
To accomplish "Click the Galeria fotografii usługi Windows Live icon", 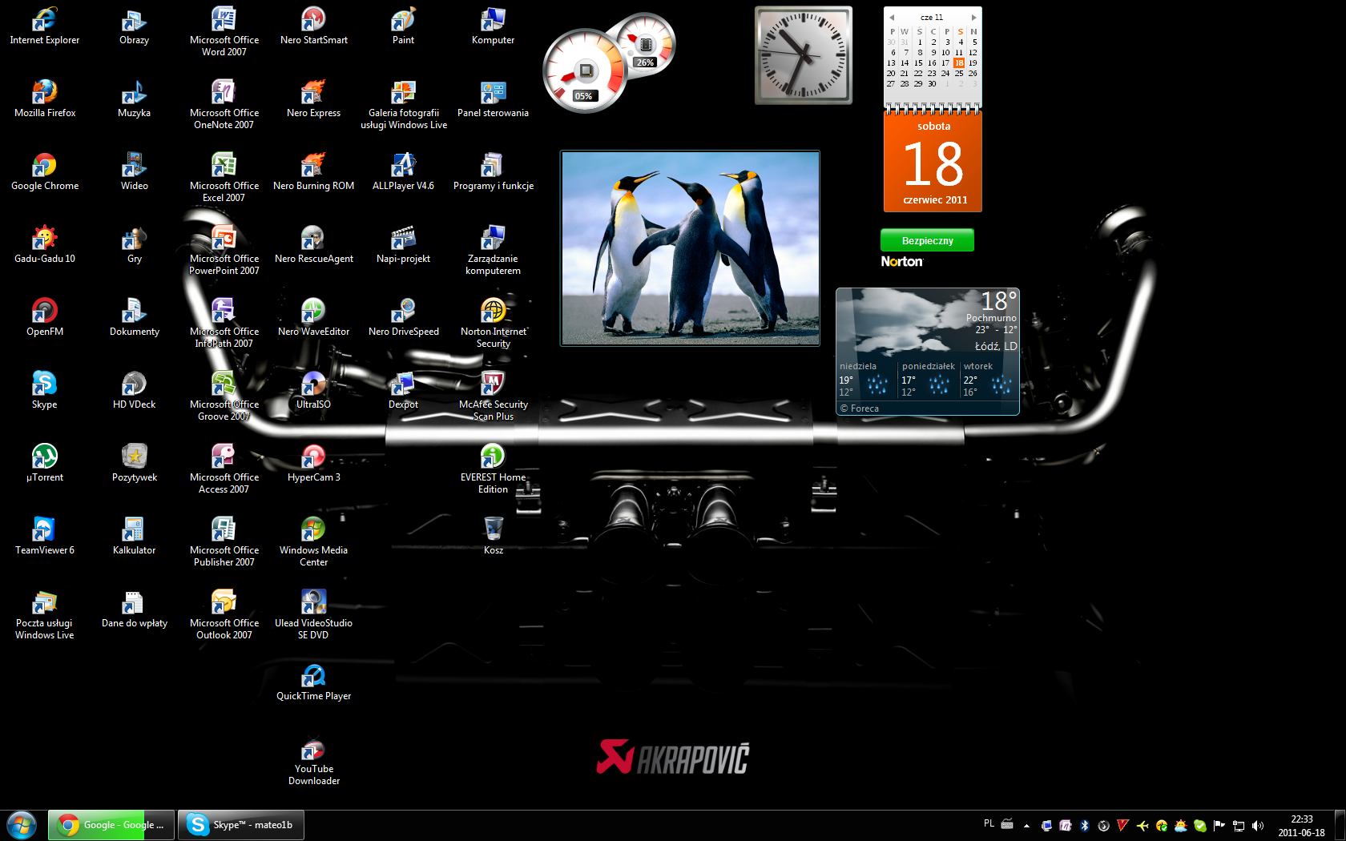I will 404,105.
